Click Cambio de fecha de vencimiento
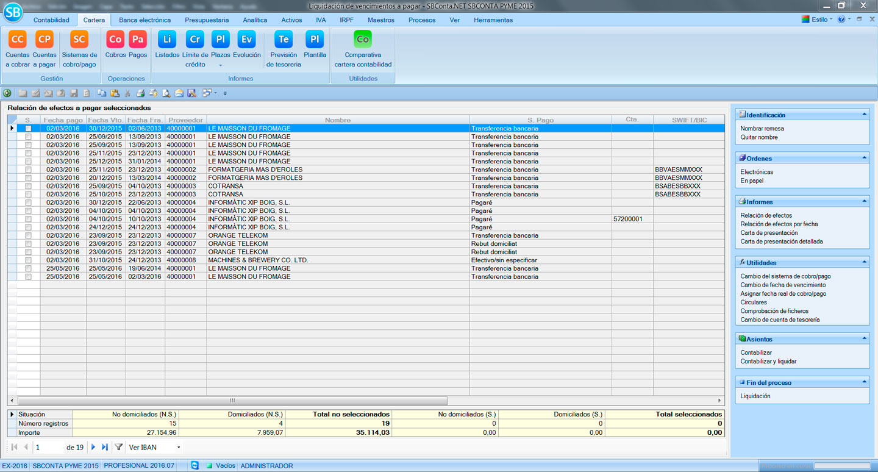The width and height of the screenshot is (878, 472). click(x=783, y=285)
